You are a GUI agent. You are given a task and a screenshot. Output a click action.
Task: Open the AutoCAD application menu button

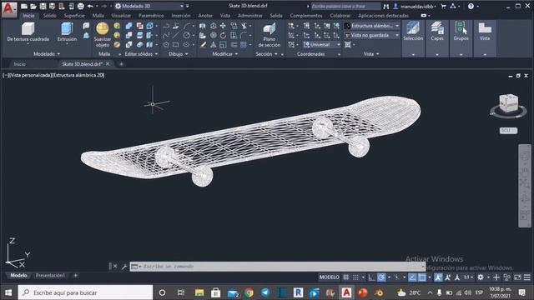point(8,9)
